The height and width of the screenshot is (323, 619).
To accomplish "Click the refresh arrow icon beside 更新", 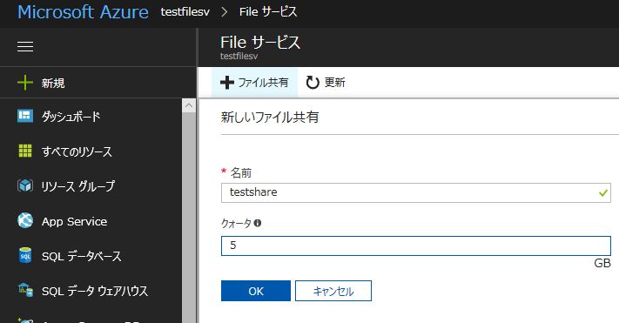I will pyautogui.click(x=313, y=82).
